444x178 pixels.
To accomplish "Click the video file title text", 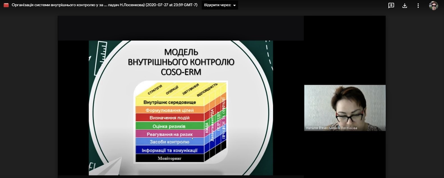I will click(x=104, y=5).
